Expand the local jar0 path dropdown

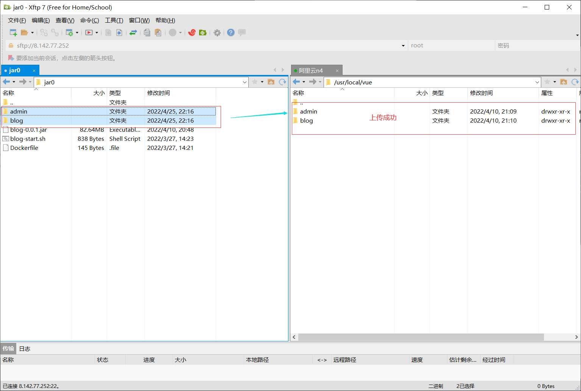tap(245, 82)
